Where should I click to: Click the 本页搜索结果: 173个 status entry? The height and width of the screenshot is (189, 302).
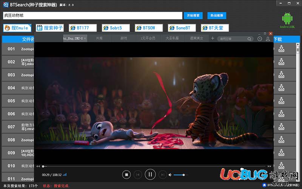point(20,186)
